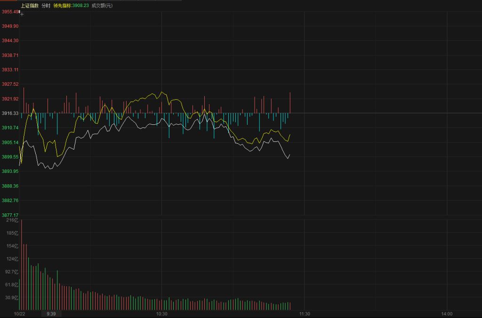The width and height of the screenshot is (482, 318).
Task: Click the 3916.33 baseline price label
Action: (x=10, y=114)
